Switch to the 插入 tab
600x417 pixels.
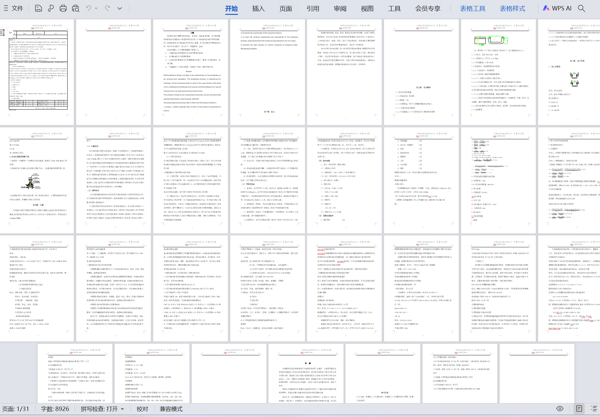(259, 9)
